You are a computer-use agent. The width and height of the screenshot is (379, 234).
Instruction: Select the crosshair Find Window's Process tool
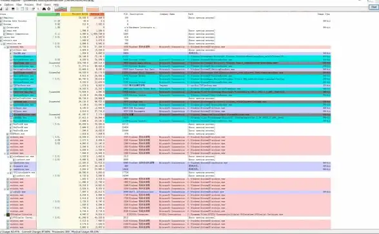(x=48, y=9)
